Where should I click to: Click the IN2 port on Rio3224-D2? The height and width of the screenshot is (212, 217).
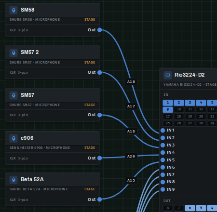click(163, 138)
